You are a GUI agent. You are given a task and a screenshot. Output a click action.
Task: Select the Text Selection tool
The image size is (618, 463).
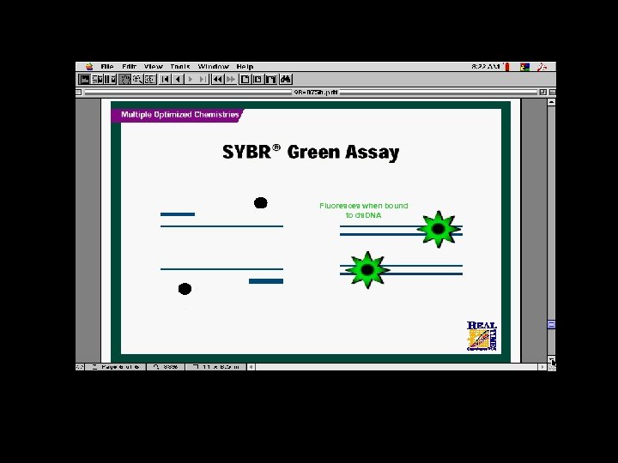pyautogui.click(x=150, y=79)
